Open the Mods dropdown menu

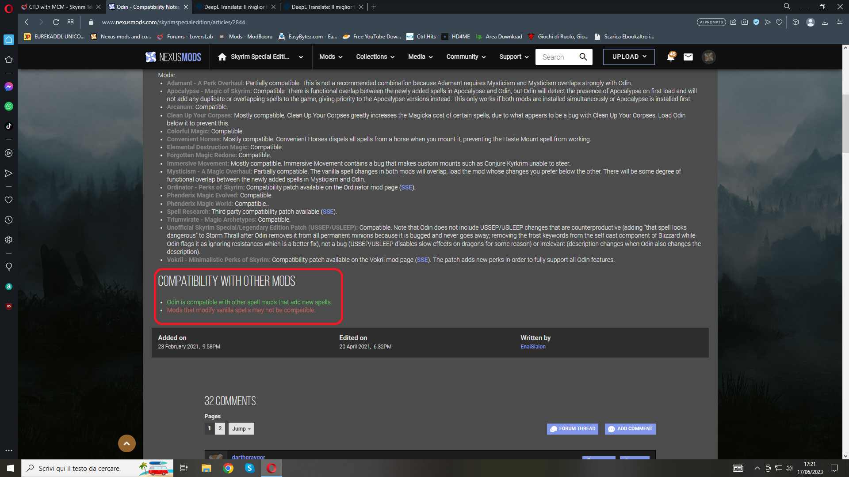(x=331, y=57)
